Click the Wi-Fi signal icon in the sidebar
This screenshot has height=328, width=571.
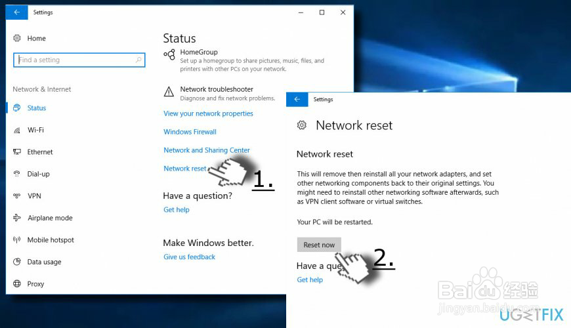[17, 130]
